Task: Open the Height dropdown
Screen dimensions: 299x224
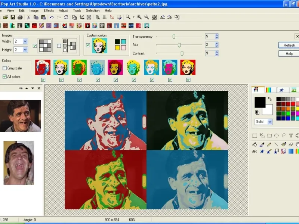Action: click(x=25, y=50)
